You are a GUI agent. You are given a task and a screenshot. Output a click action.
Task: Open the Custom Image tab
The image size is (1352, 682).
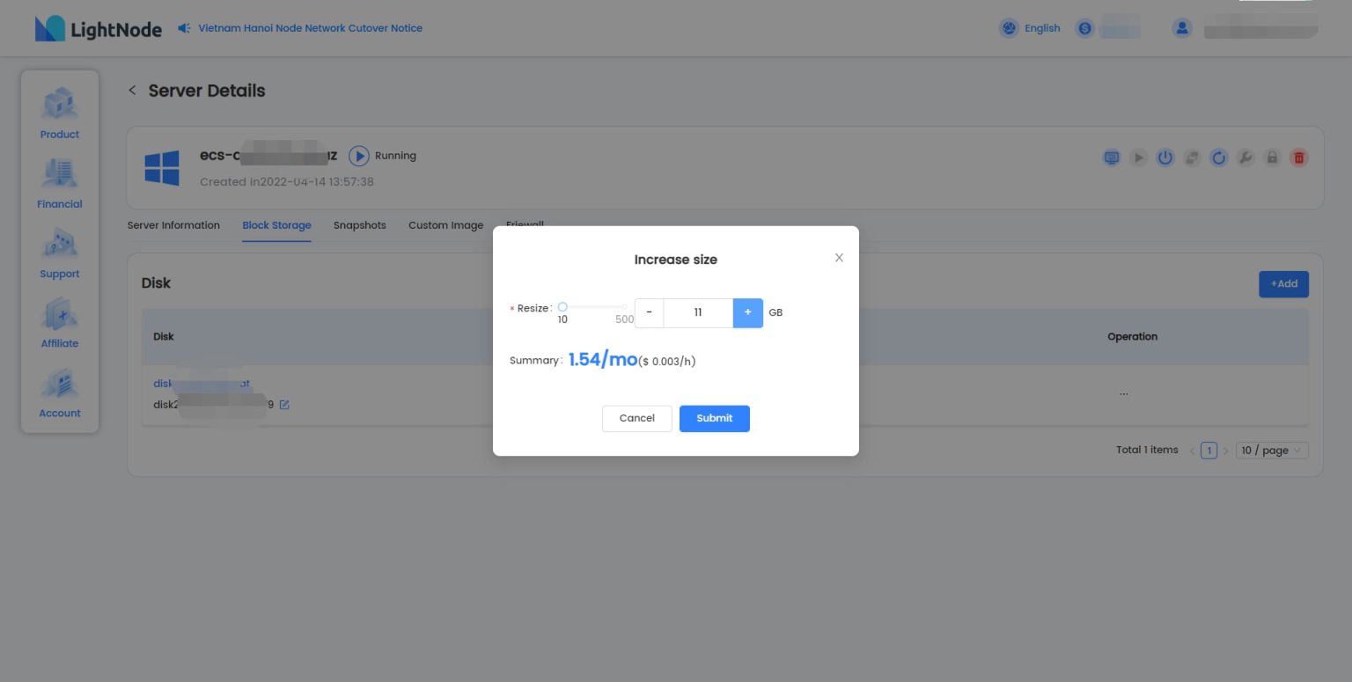click(445, 225)
